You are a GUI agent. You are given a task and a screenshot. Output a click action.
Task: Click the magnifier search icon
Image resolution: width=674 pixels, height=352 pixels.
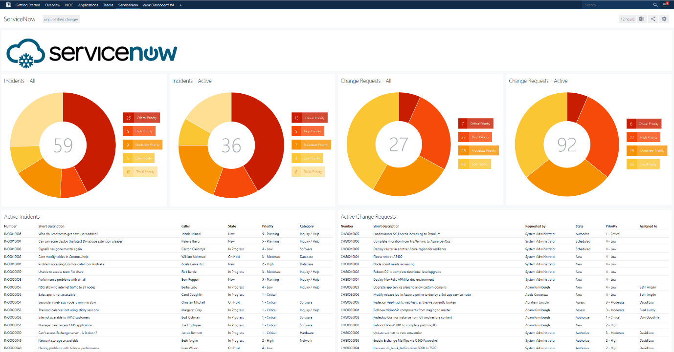click(x=655, y=5)
